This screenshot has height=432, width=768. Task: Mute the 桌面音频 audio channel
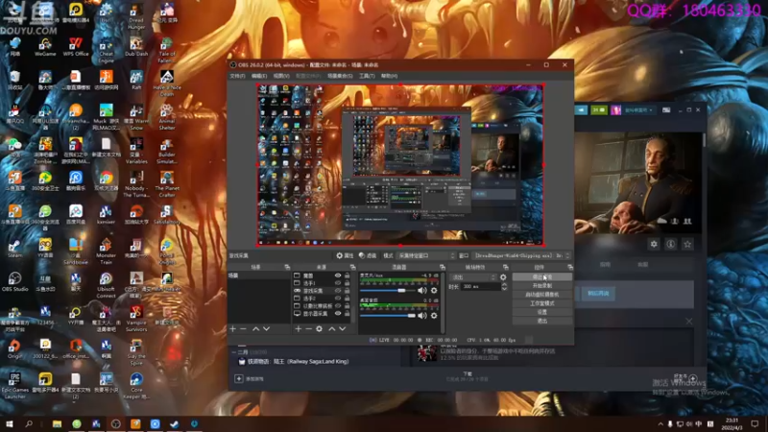pyautogui.click(x=421, y=316)
